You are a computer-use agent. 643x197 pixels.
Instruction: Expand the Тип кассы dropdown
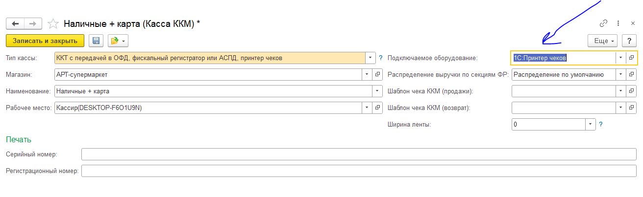(x=371, y=58)
